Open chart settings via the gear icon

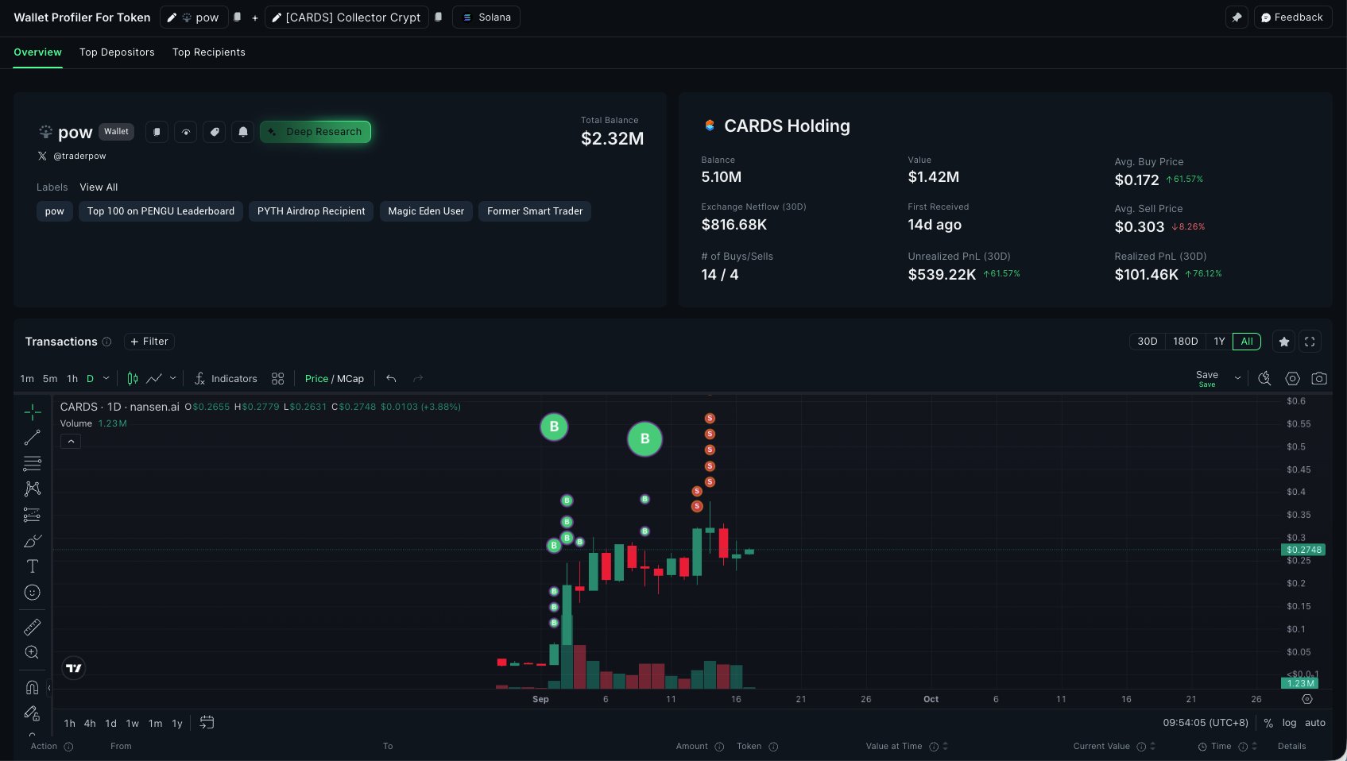coord(1292,379)
